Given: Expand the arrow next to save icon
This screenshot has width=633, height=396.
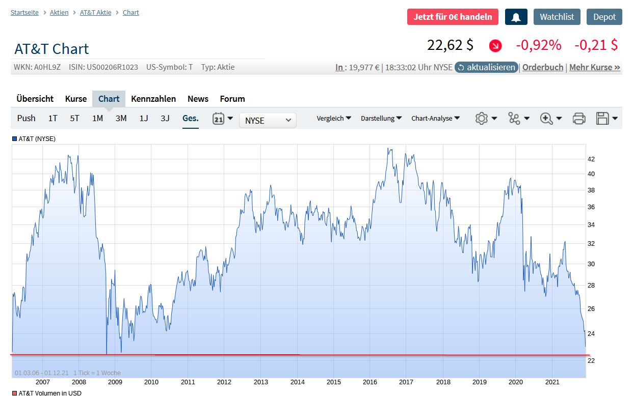Looking at the screenshot, I should tap(615, 119).
